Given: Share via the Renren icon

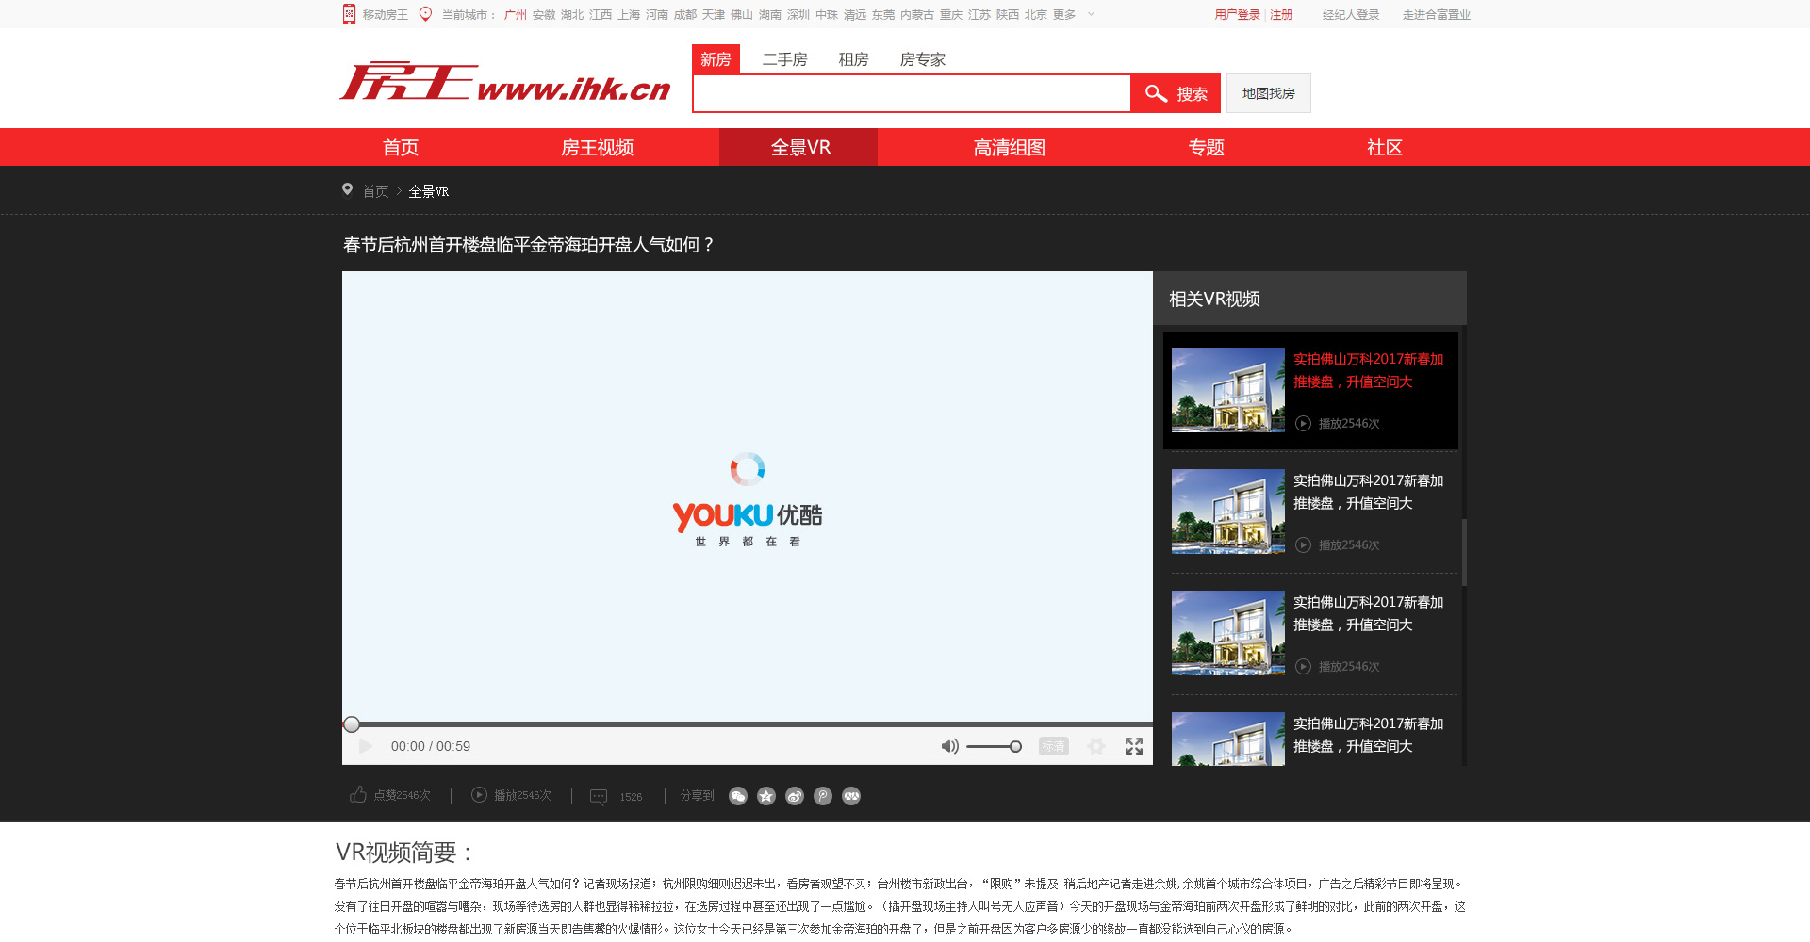Looking at the screenshot, I should [851, 797].
